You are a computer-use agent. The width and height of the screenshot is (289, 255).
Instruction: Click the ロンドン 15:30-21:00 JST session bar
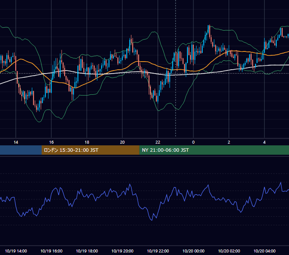tap(90, 150)
